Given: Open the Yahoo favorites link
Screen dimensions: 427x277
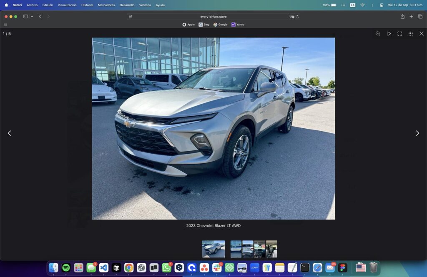Looking at the screenshot, I should 238,25.
